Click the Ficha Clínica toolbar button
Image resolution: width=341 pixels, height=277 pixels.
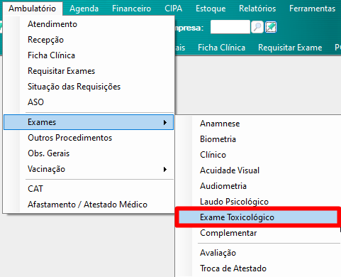[222, 48]
